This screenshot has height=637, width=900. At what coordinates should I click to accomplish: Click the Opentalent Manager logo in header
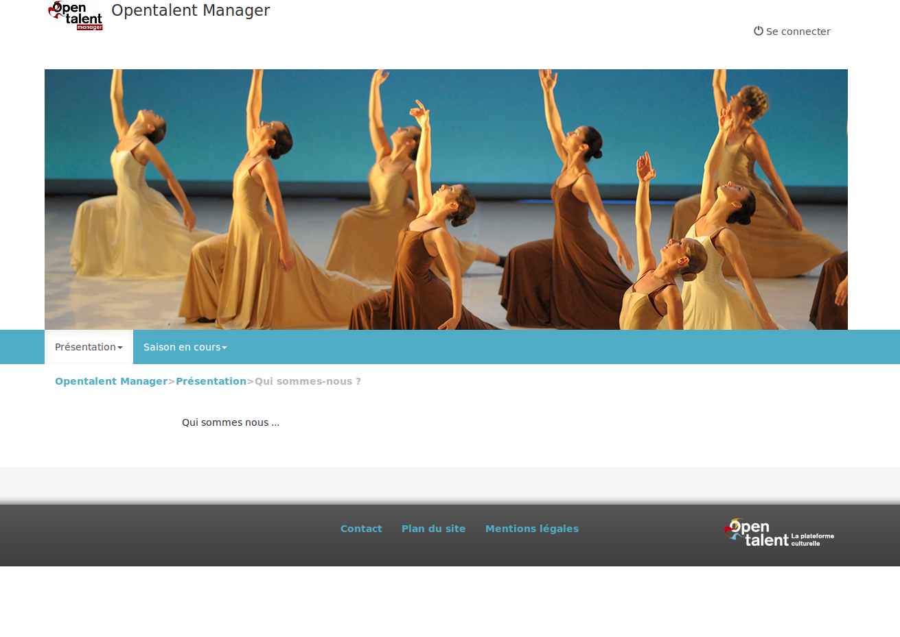(74, 14)
